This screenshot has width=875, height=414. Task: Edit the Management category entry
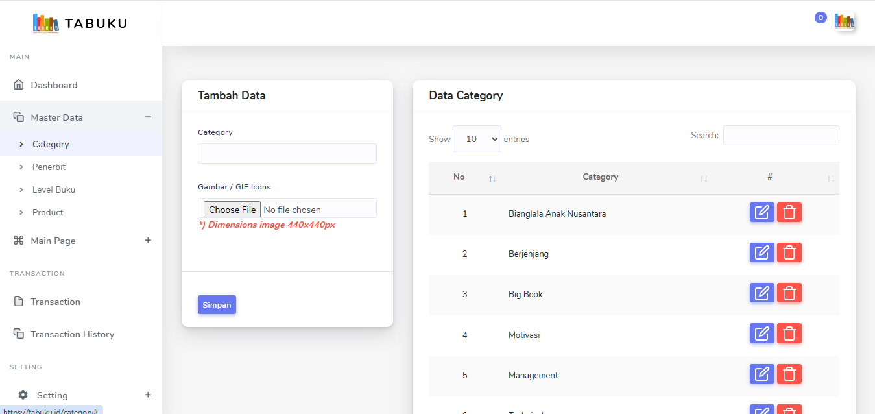[x=761, y=374]
